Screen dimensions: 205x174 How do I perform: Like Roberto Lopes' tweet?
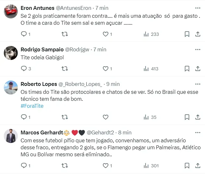pos(106,117)
